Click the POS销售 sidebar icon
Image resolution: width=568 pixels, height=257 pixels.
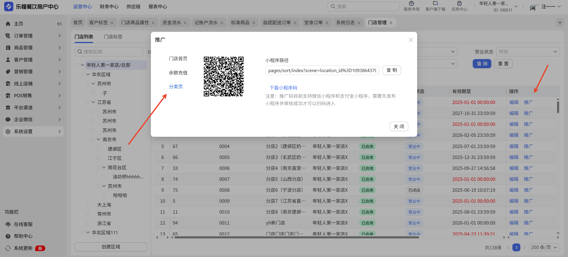[x=8, y=95]
